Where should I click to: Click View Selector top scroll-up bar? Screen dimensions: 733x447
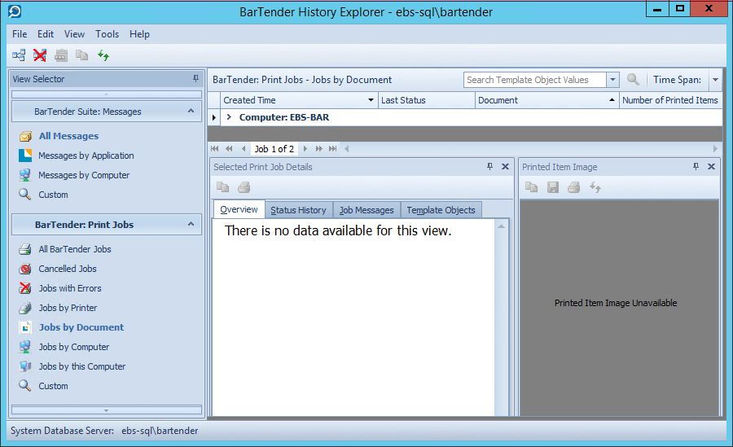point(107,94)
